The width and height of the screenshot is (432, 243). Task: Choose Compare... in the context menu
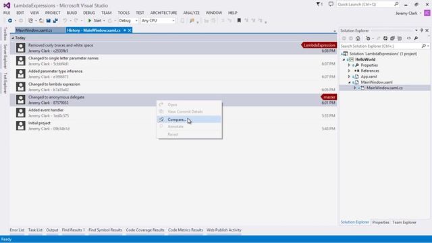tap(189, 119)
